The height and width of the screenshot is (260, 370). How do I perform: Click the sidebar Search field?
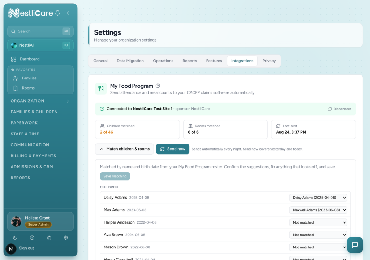(40, 31)
